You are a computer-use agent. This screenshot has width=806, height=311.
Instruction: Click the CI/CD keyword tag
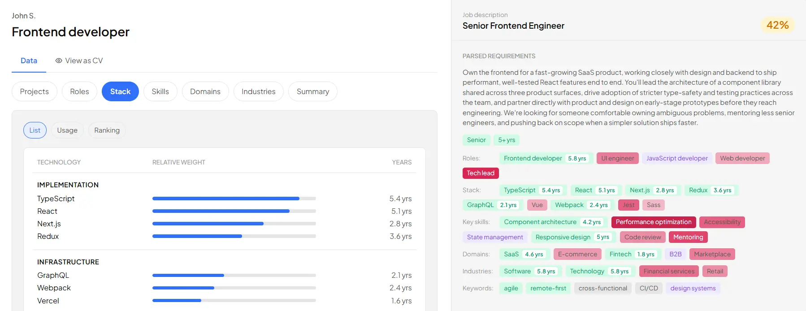pos(649,288)
